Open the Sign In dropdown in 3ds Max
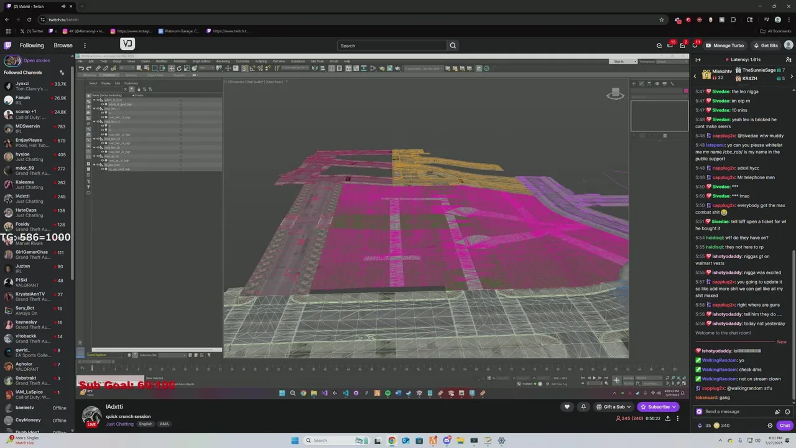796x448 pixels. coord(623,62)
